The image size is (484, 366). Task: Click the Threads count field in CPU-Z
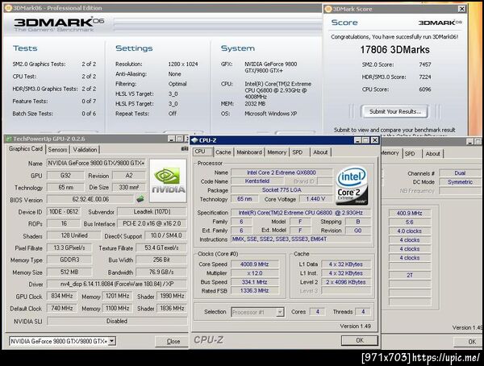[x=363, y=312]
